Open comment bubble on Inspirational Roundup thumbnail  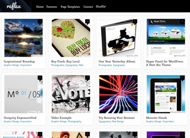(40, 22)
